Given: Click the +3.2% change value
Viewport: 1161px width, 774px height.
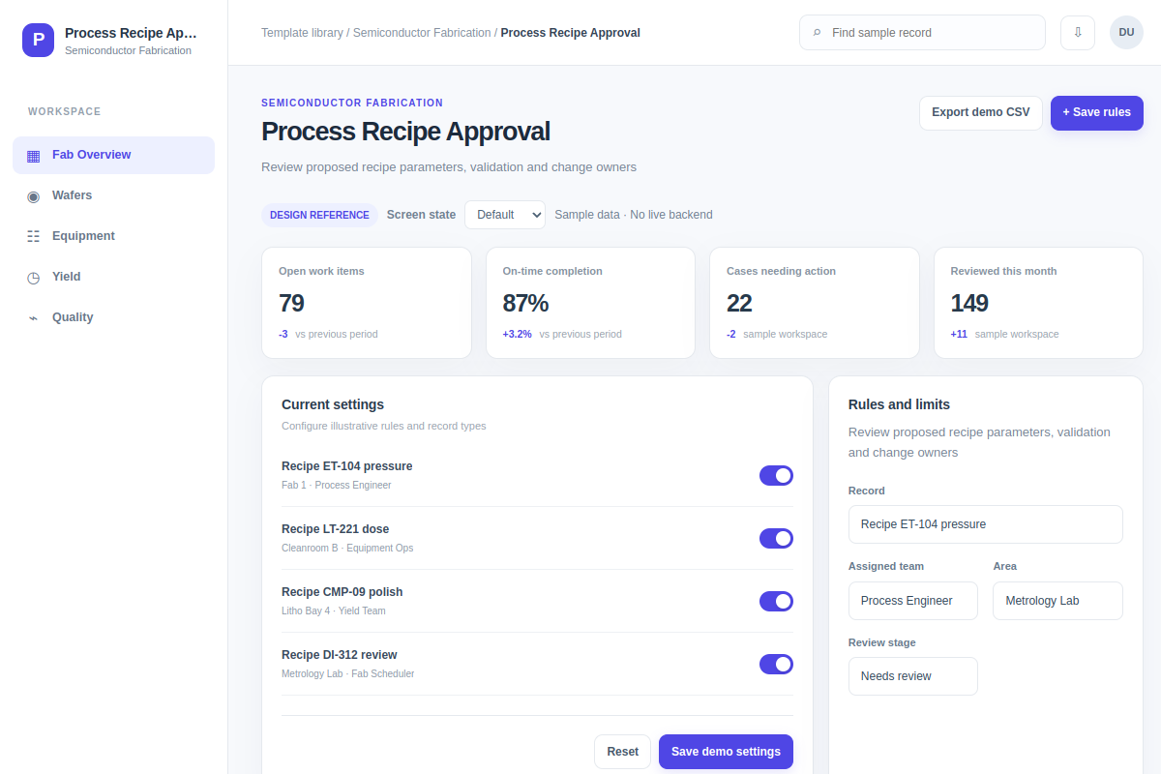Looking at the screenshot, I should [517, 334].
